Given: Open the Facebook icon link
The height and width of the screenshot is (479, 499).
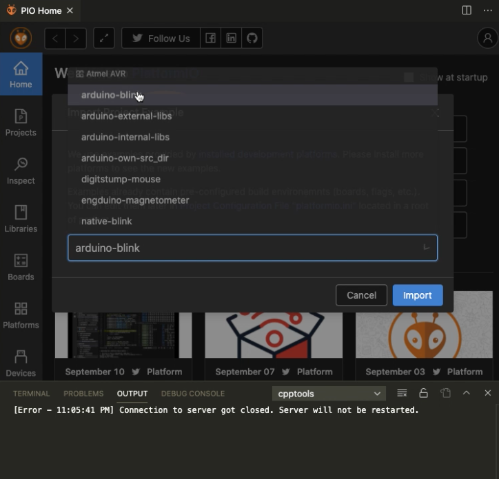Looking at the screenshot, I should (x=210, y=38).
